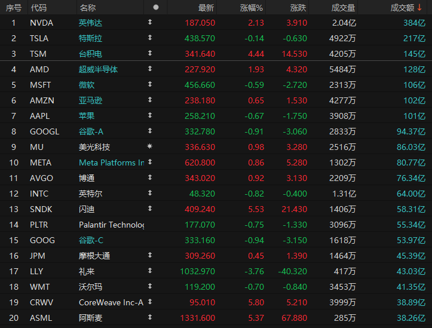Screen dimensions: 432x328
Task: Select the 美光科技 name cell
Action: click(x=94, y=147)
